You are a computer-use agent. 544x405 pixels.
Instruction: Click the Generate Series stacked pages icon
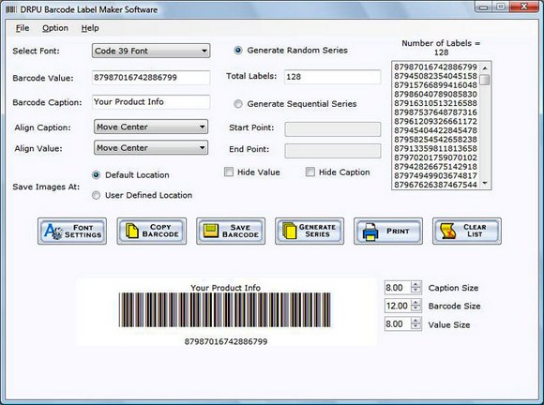click(x=290, y=231)
